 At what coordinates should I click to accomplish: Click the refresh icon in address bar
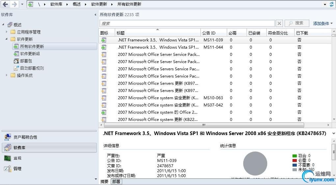click(332, 4)
